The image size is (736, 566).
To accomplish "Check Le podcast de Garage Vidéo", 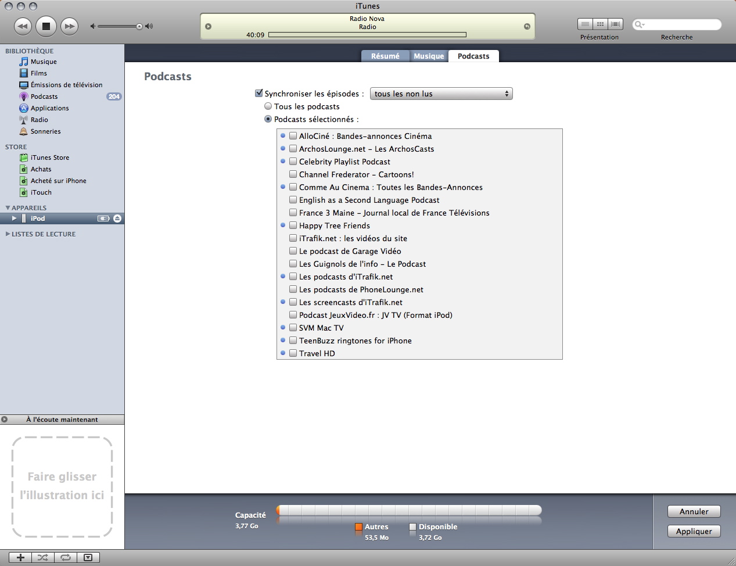I will click(x=293, y=251).
